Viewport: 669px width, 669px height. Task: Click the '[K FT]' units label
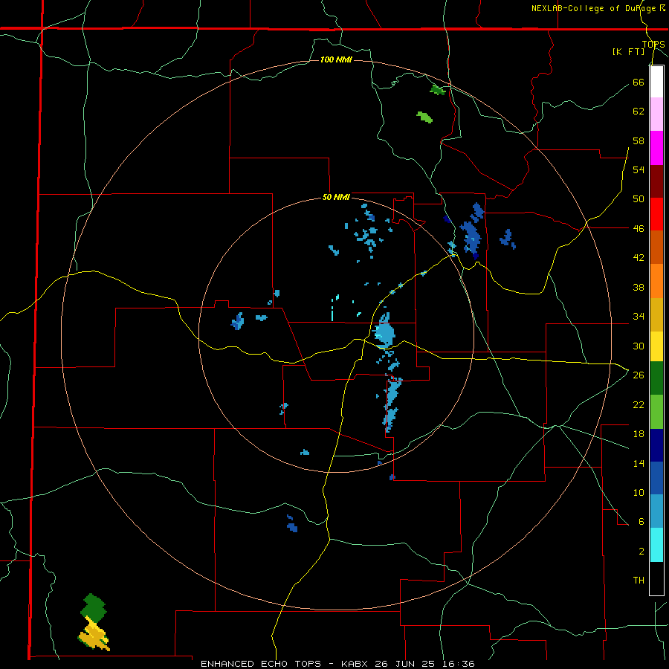tap(628, 52)
